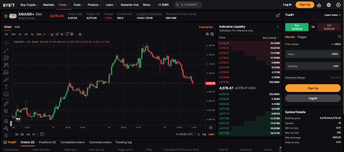344x152 pixels.
Task: Expand the 30m timeframe dropdown arrow
Action: click(45, 34)
